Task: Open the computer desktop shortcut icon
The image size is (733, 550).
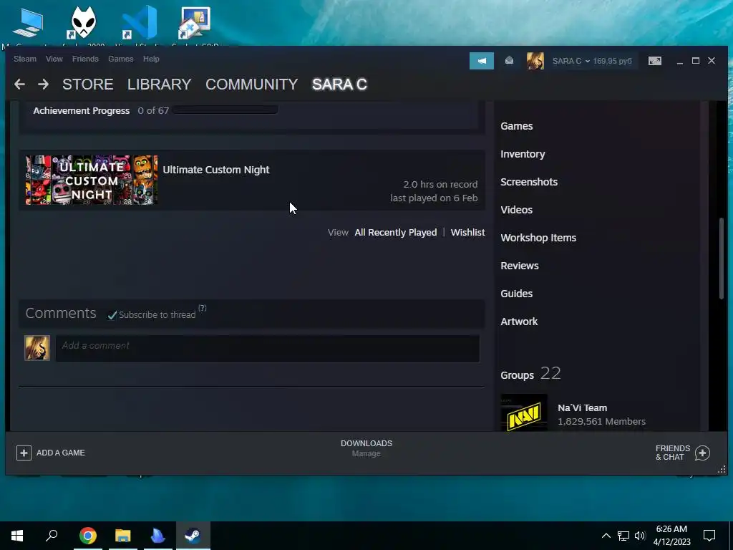Action: coord(28,24)
